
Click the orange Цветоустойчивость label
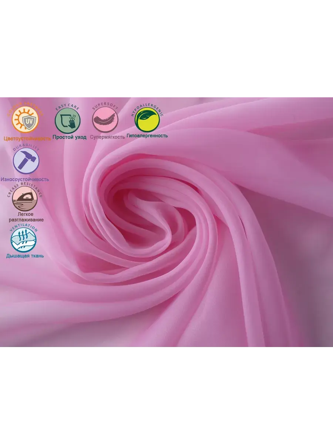click(x=27, y=139)
